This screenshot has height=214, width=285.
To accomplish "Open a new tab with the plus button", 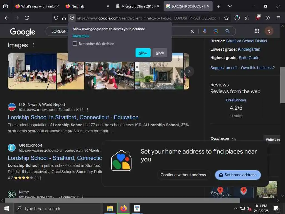I will [219, 6].
